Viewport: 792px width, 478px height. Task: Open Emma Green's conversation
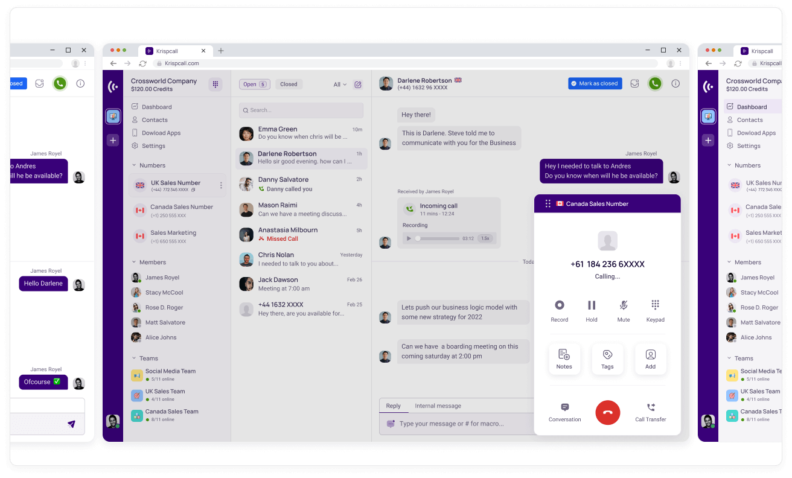coord(301,133)
